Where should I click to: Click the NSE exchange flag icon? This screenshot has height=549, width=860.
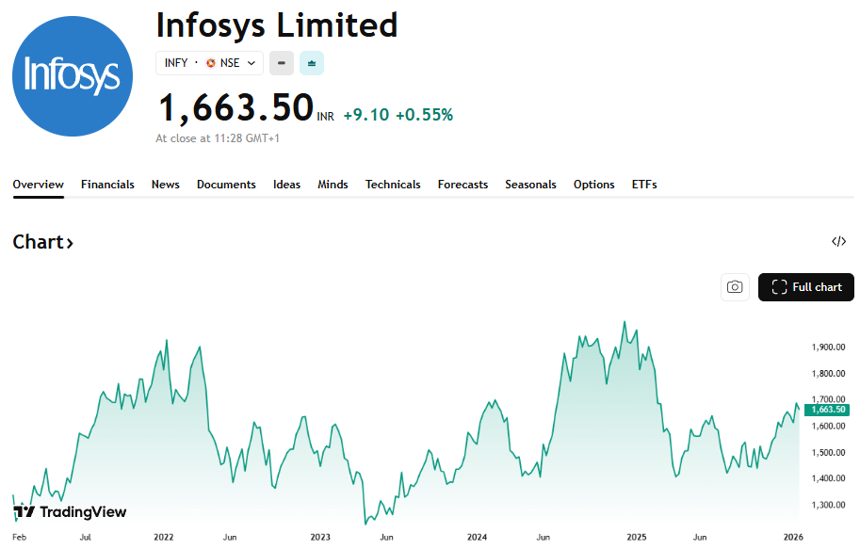click(x=211, y=63)
